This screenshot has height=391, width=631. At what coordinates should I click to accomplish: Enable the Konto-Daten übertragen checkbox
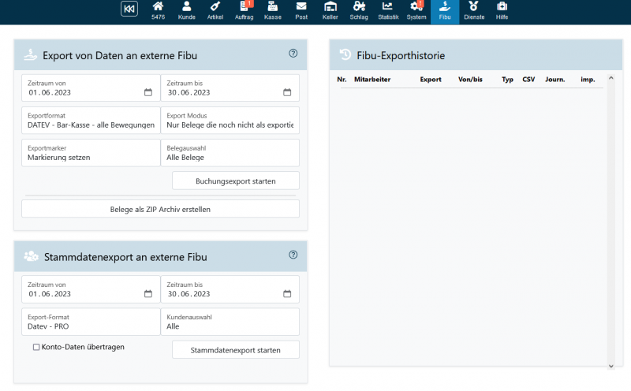[36, 347]
